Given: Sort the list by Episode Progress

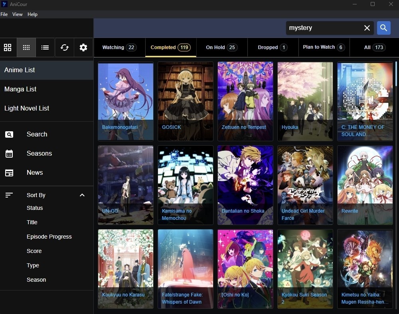Looking at the screenshot, I should [x=49, y=237].
